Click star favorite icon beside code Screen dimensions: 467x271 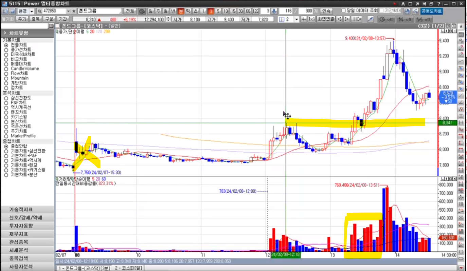(x=74, y=11)
